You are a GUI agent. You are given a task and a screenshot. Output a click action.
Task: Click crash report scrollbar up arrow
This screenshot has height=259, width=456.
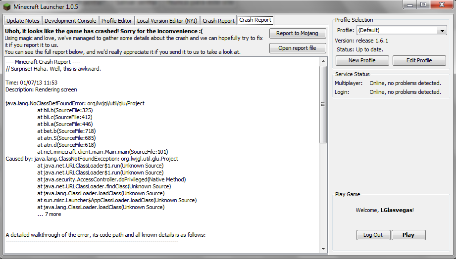click(x=323, y=61)
